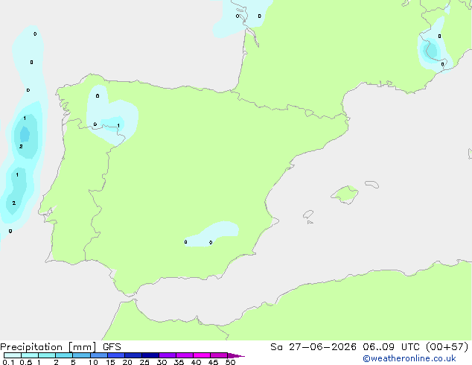Select the 35–40 mm purple legend swatch
Viewport: 472px width, 365px height.
[185, 355]
